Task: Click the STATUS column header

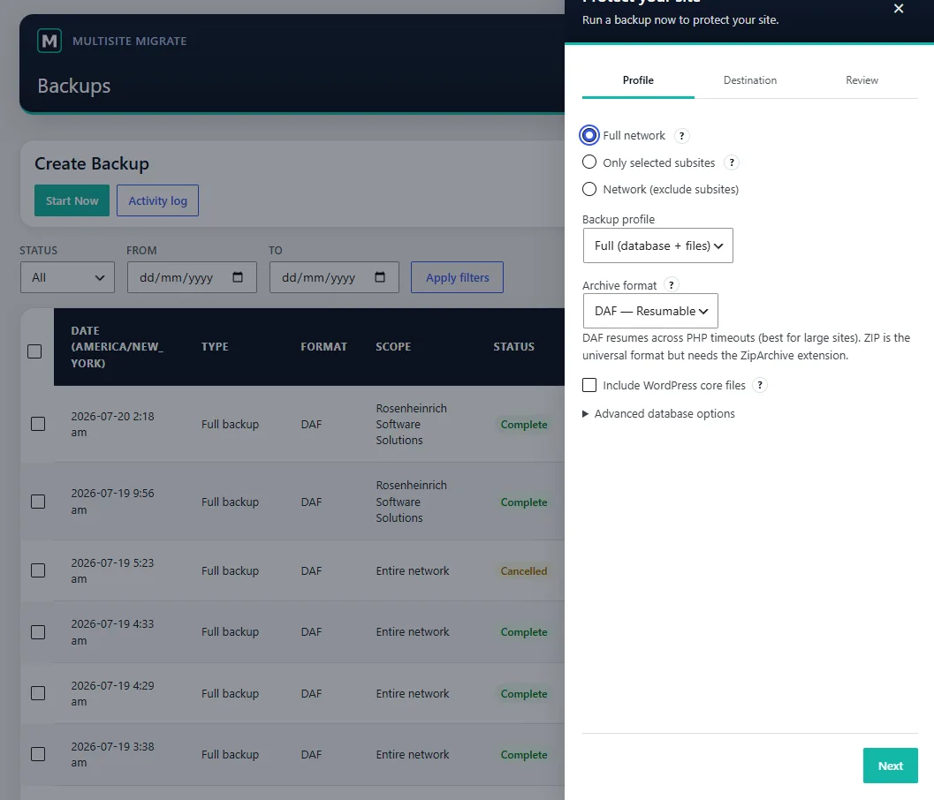Action: tap(513, 347)
